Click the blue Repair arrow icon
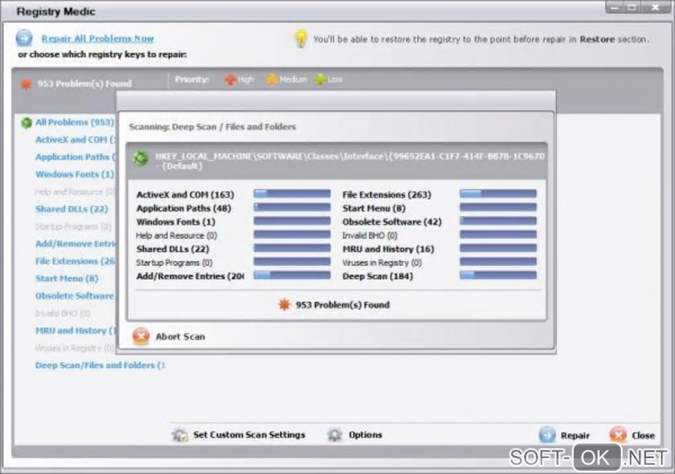675x474 pixels. click(x=547, y=435)
